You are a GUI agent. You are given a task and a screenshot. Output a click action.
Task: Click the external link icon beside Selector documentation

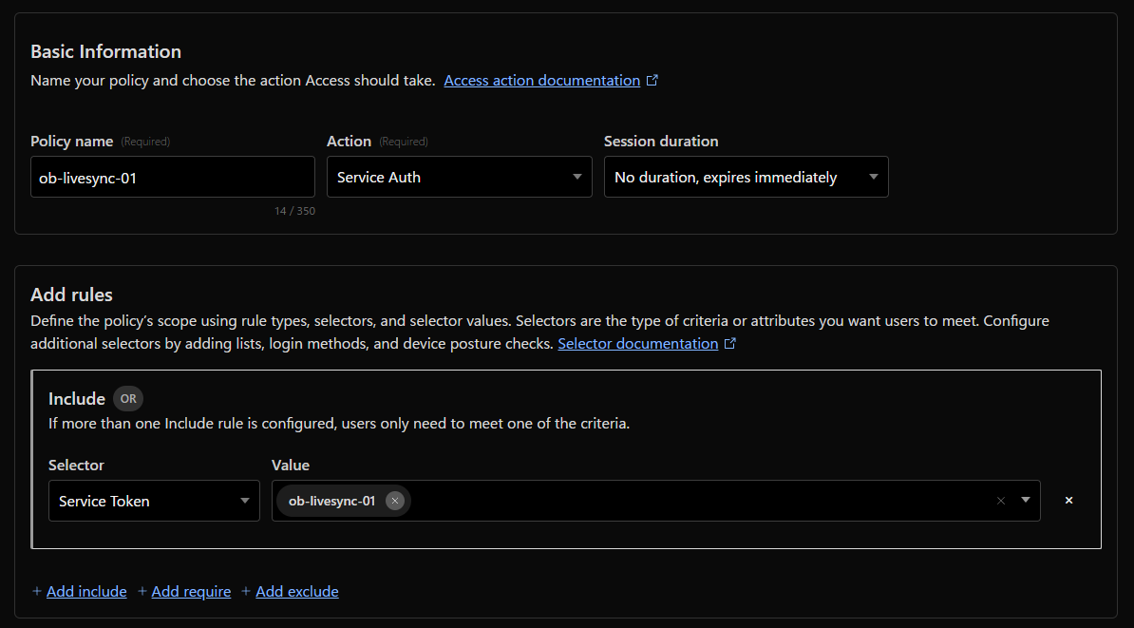pos(730,344)
